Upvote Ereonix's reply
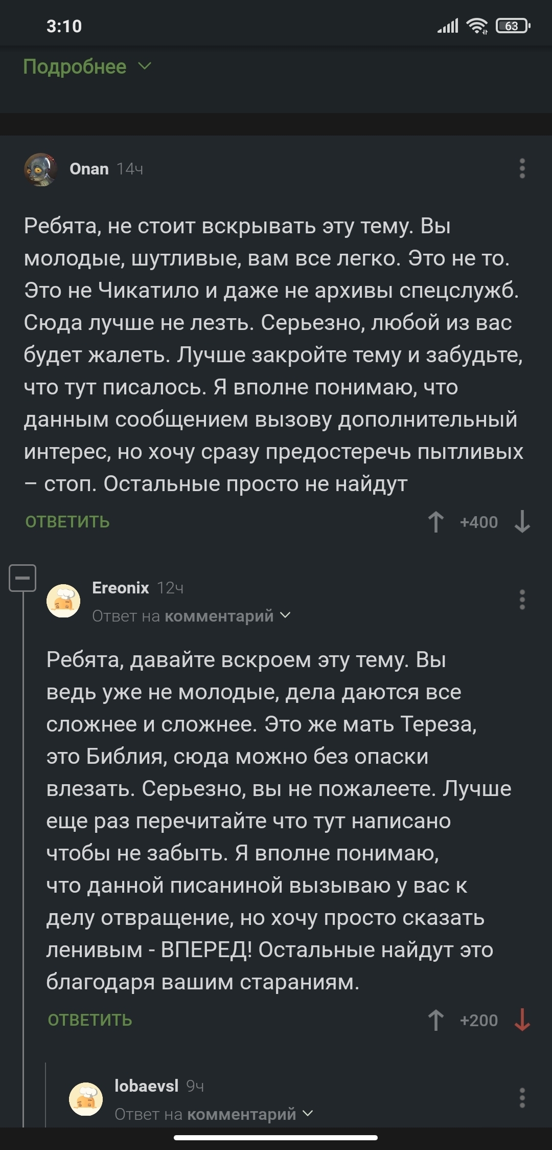Image resolution: width=552 pixels, height=1150 pixels. [x=436, y=1020]
